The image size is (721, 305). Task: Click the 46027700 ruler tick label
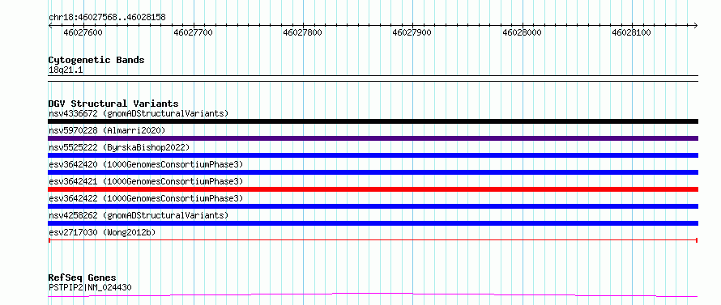click(x=193, y=33)
